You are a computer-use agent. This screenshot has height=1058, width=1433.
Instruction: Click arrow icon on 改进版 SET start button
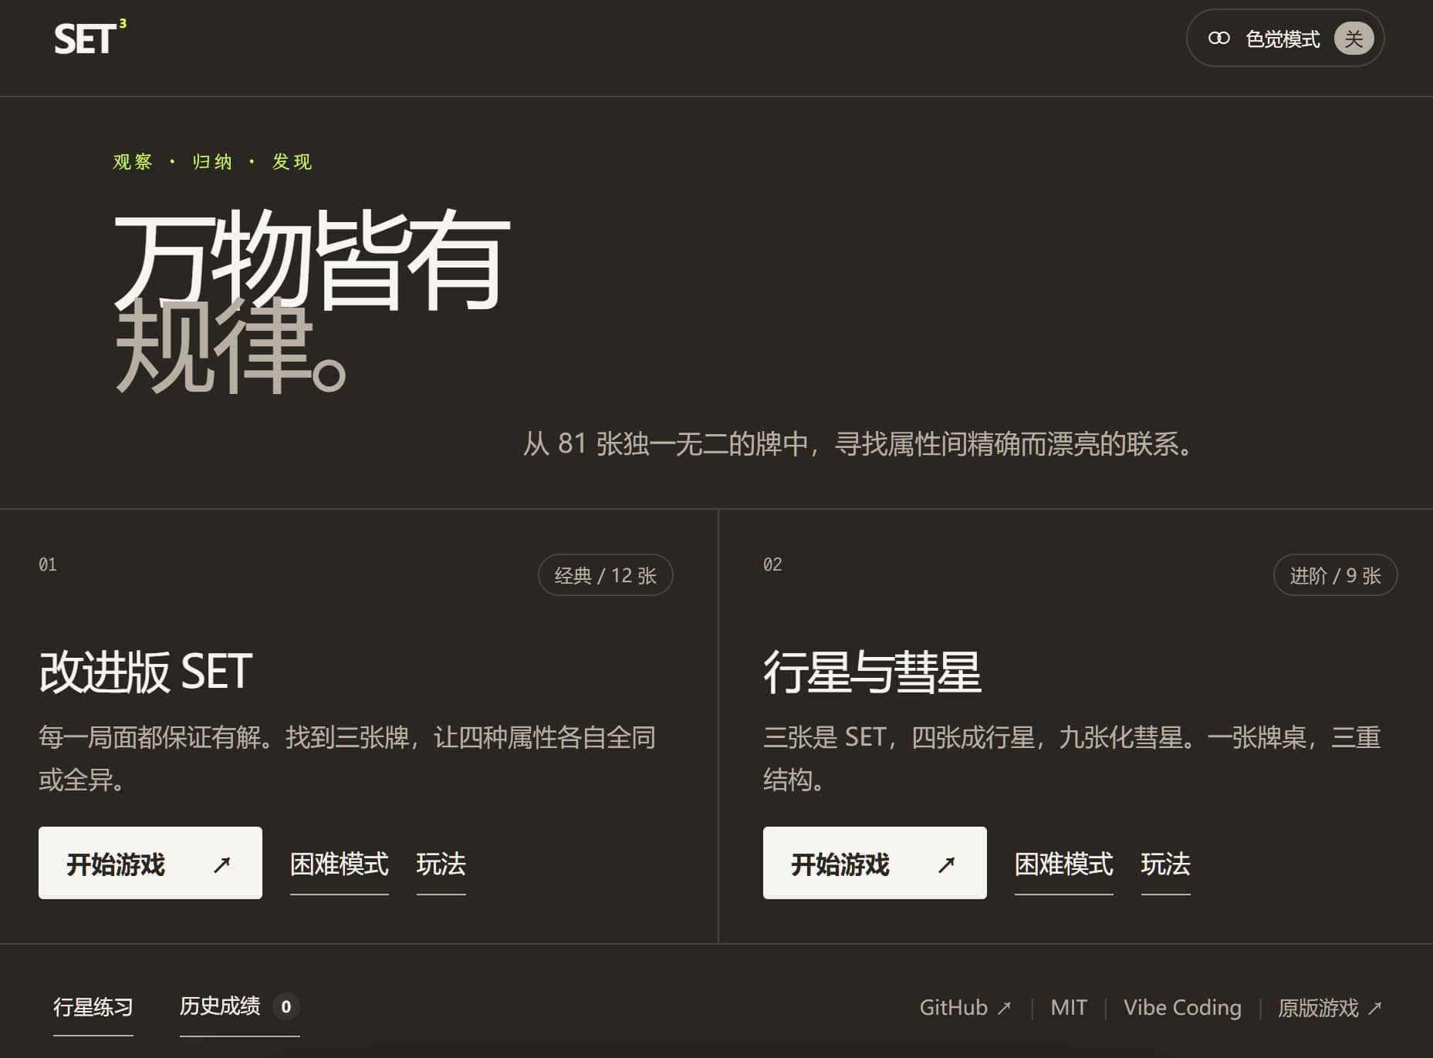222,864
